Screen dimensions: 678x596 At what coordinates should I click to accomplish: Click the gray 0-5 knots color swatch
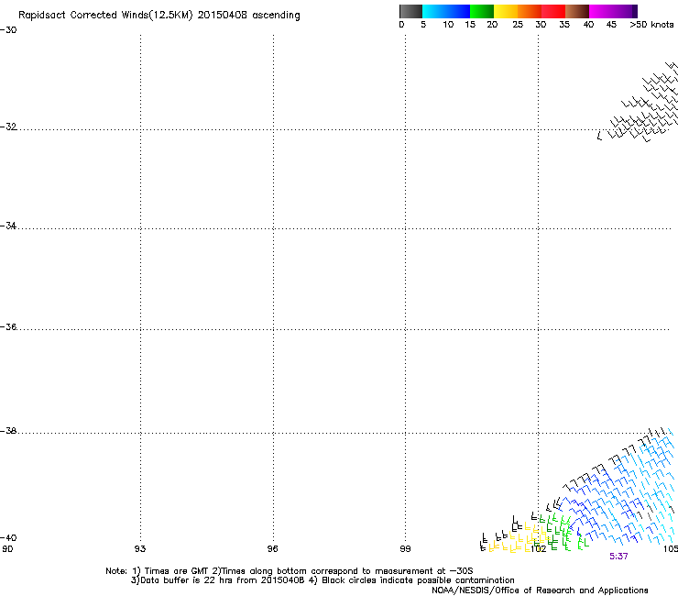(x=410, y=11)
